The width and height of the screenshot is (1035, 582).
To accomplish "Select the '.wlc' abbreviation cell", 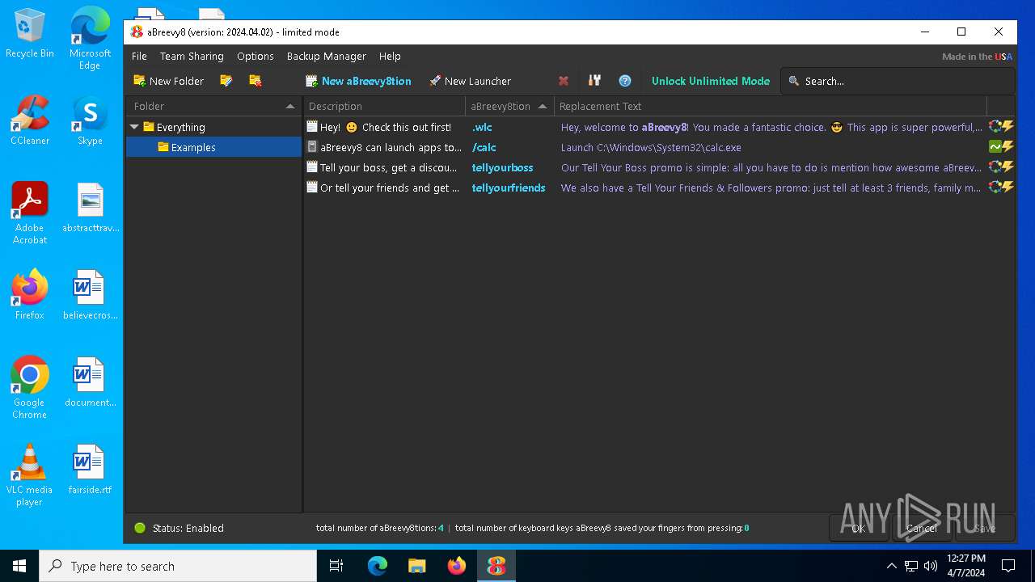I will click(482, 127).
